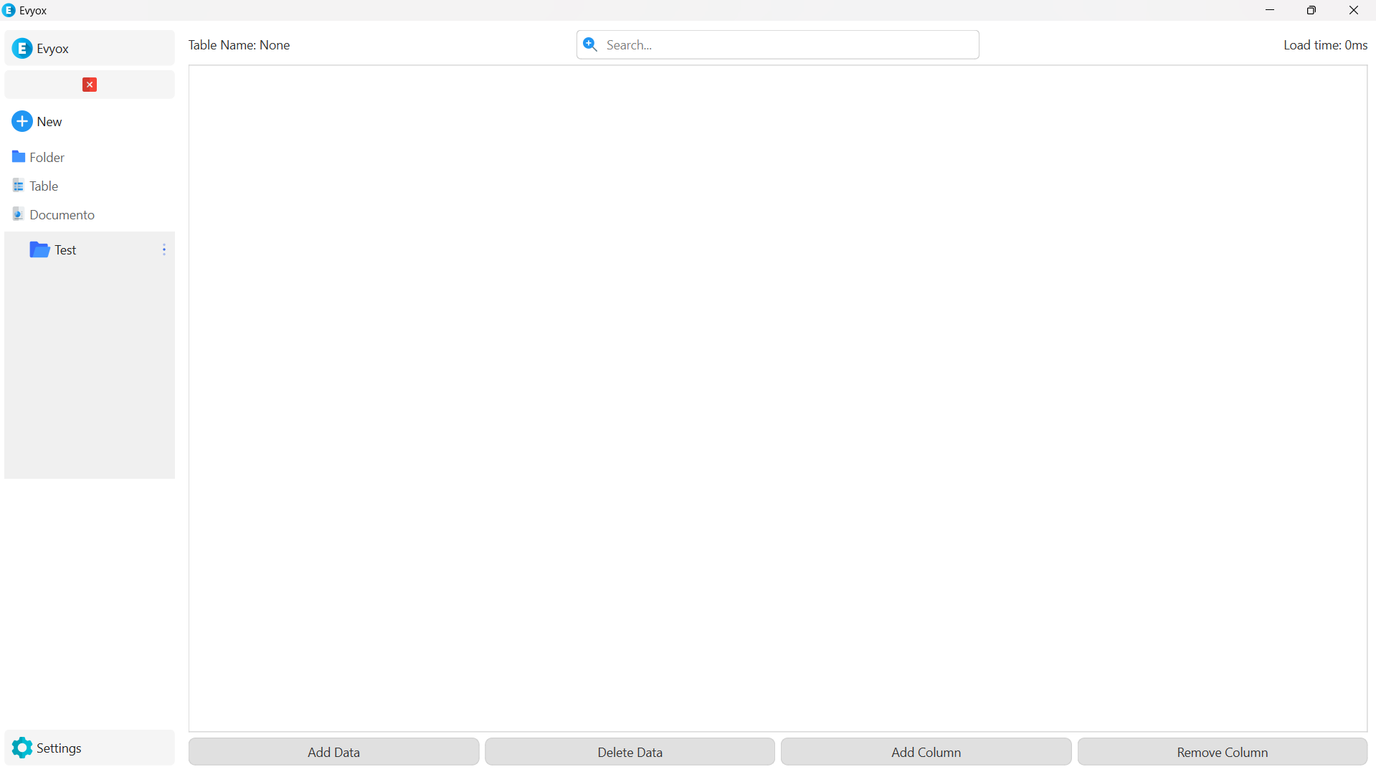
Task: Click the Folder label text
Action: tap(47, 157)
